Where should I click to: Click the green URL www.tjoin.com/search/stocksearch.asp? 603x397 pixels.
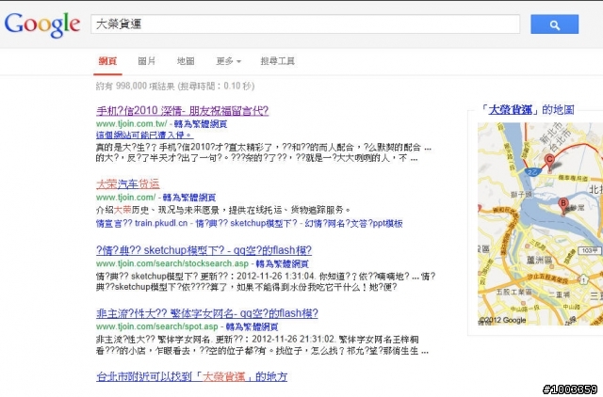point(172,263)
